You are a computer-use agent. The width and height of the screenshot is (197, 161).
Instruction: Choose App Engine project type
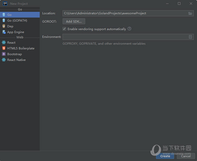coord(20,32)
